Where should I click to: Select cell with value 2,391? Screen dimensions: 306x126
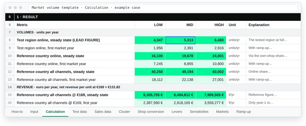181,48
